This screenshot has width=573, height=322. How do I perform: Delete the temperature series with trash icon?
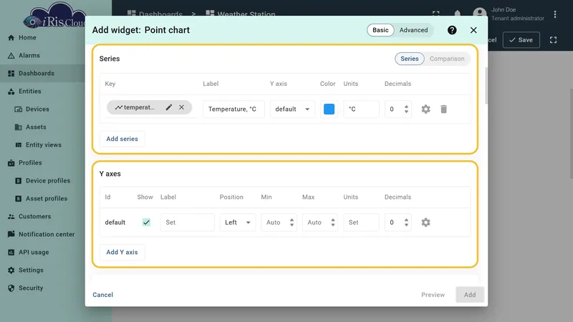tap(443, 109)
